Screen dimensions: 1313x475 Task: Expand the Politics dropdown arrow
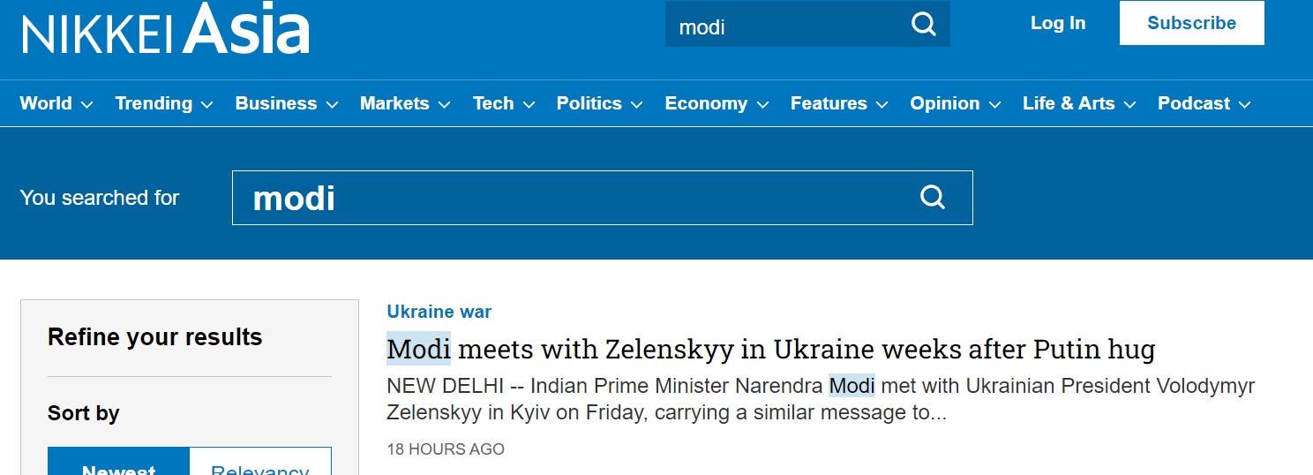[637, 105]
